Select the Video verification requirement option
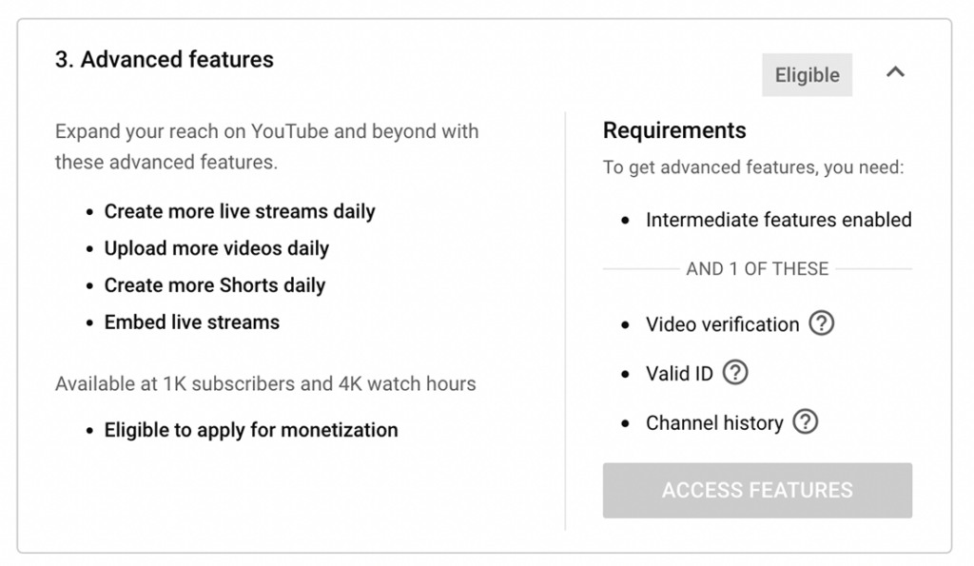974x566 pixels. pyautogui.click(x=721, y=324)
